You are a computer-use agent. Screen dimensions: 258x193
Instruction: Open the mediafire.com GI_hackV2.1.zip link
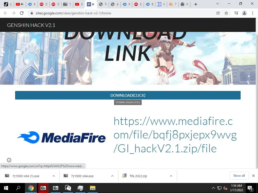coord(175,135)
